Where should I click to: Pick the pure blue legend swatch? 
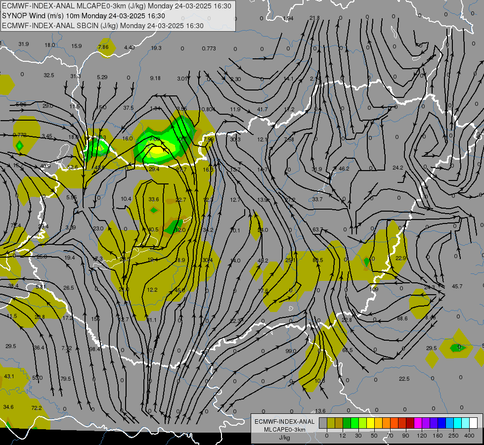click(x=441, y=423)
